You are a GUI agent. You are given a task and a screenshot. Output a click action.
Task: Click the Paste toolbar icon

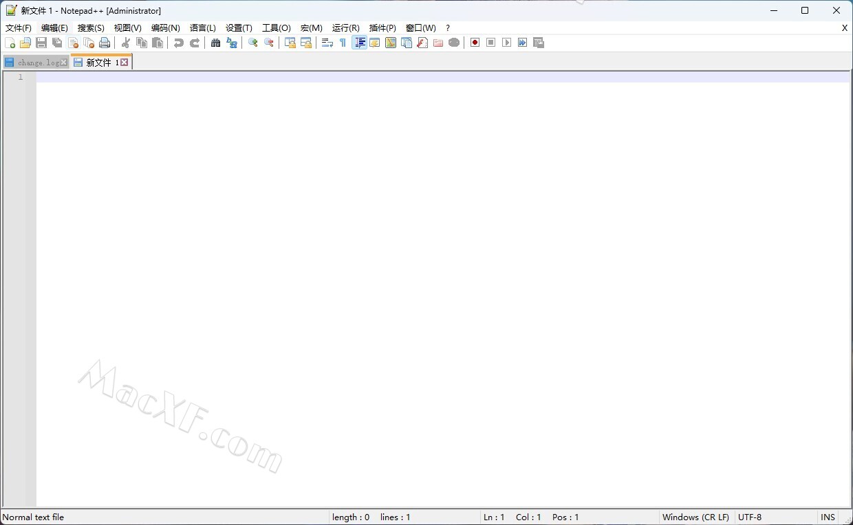click(x=158, y=43)
